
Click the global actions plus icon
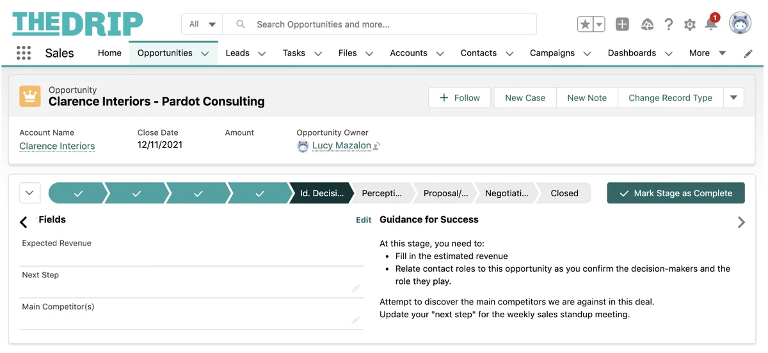coord(622,24)
